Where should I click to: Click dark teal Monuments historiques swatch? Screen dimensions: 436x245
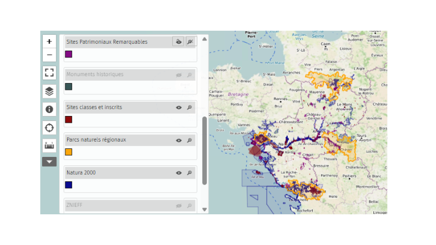[69, 86]
